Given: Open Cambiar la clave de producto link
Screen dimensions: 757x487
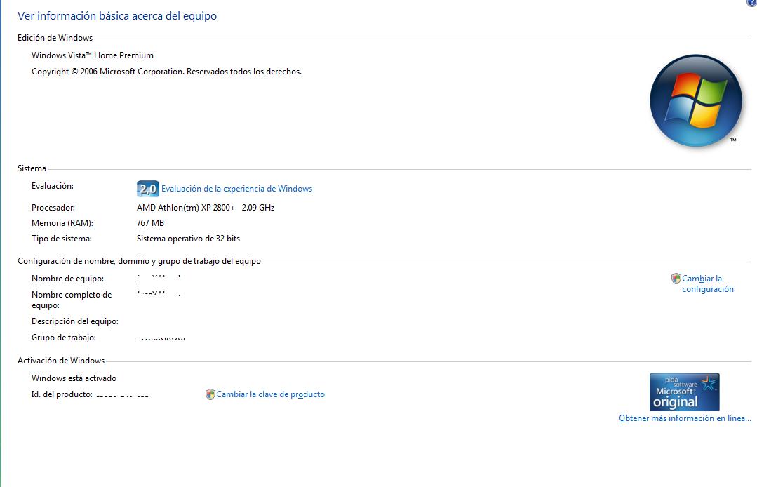Looking at the screenshot, I should pos(270,394).
